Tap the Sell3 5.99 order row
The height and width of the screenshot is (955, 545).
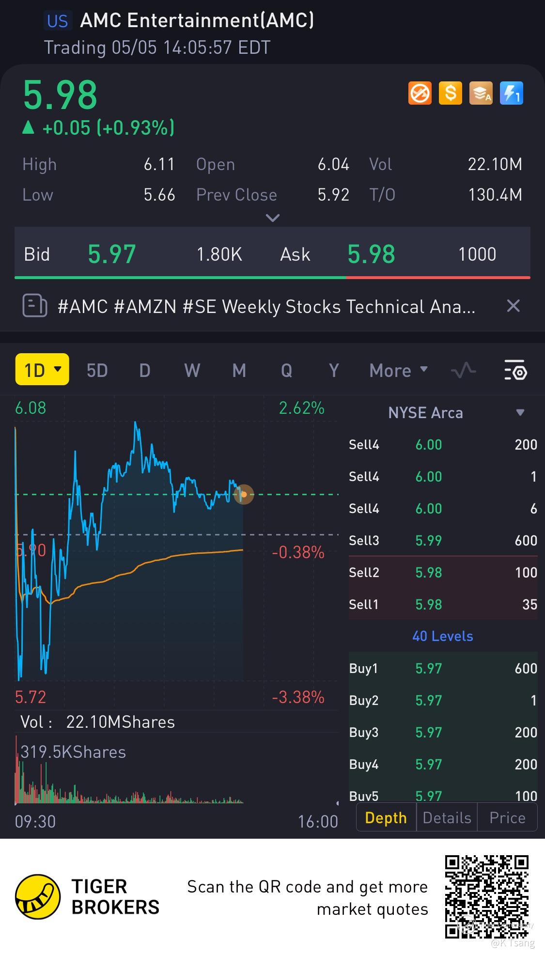[x=443, y=540]
